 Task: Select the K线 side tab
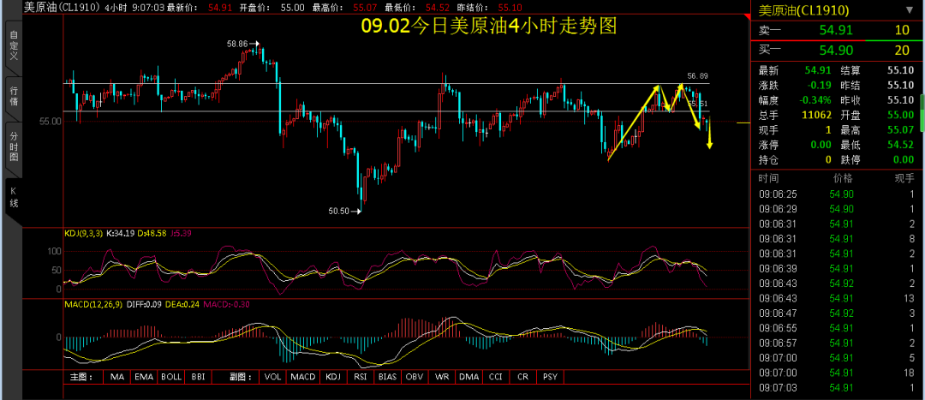click(13, 198)
